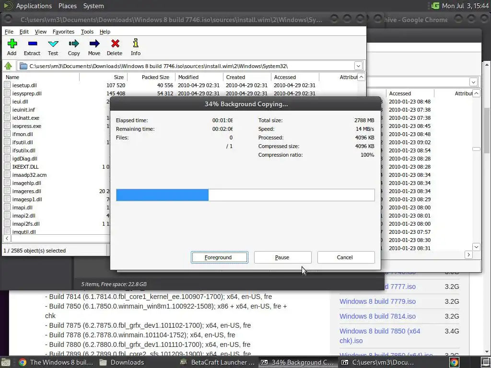Select the ieuinit.inf file
This screenshot has height=368, width=491.
tap(23, 110)
